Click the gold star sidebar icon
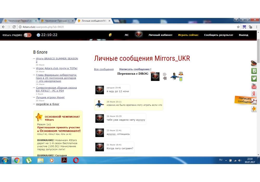Screen dimensions: 260x182 coord(254,109)
